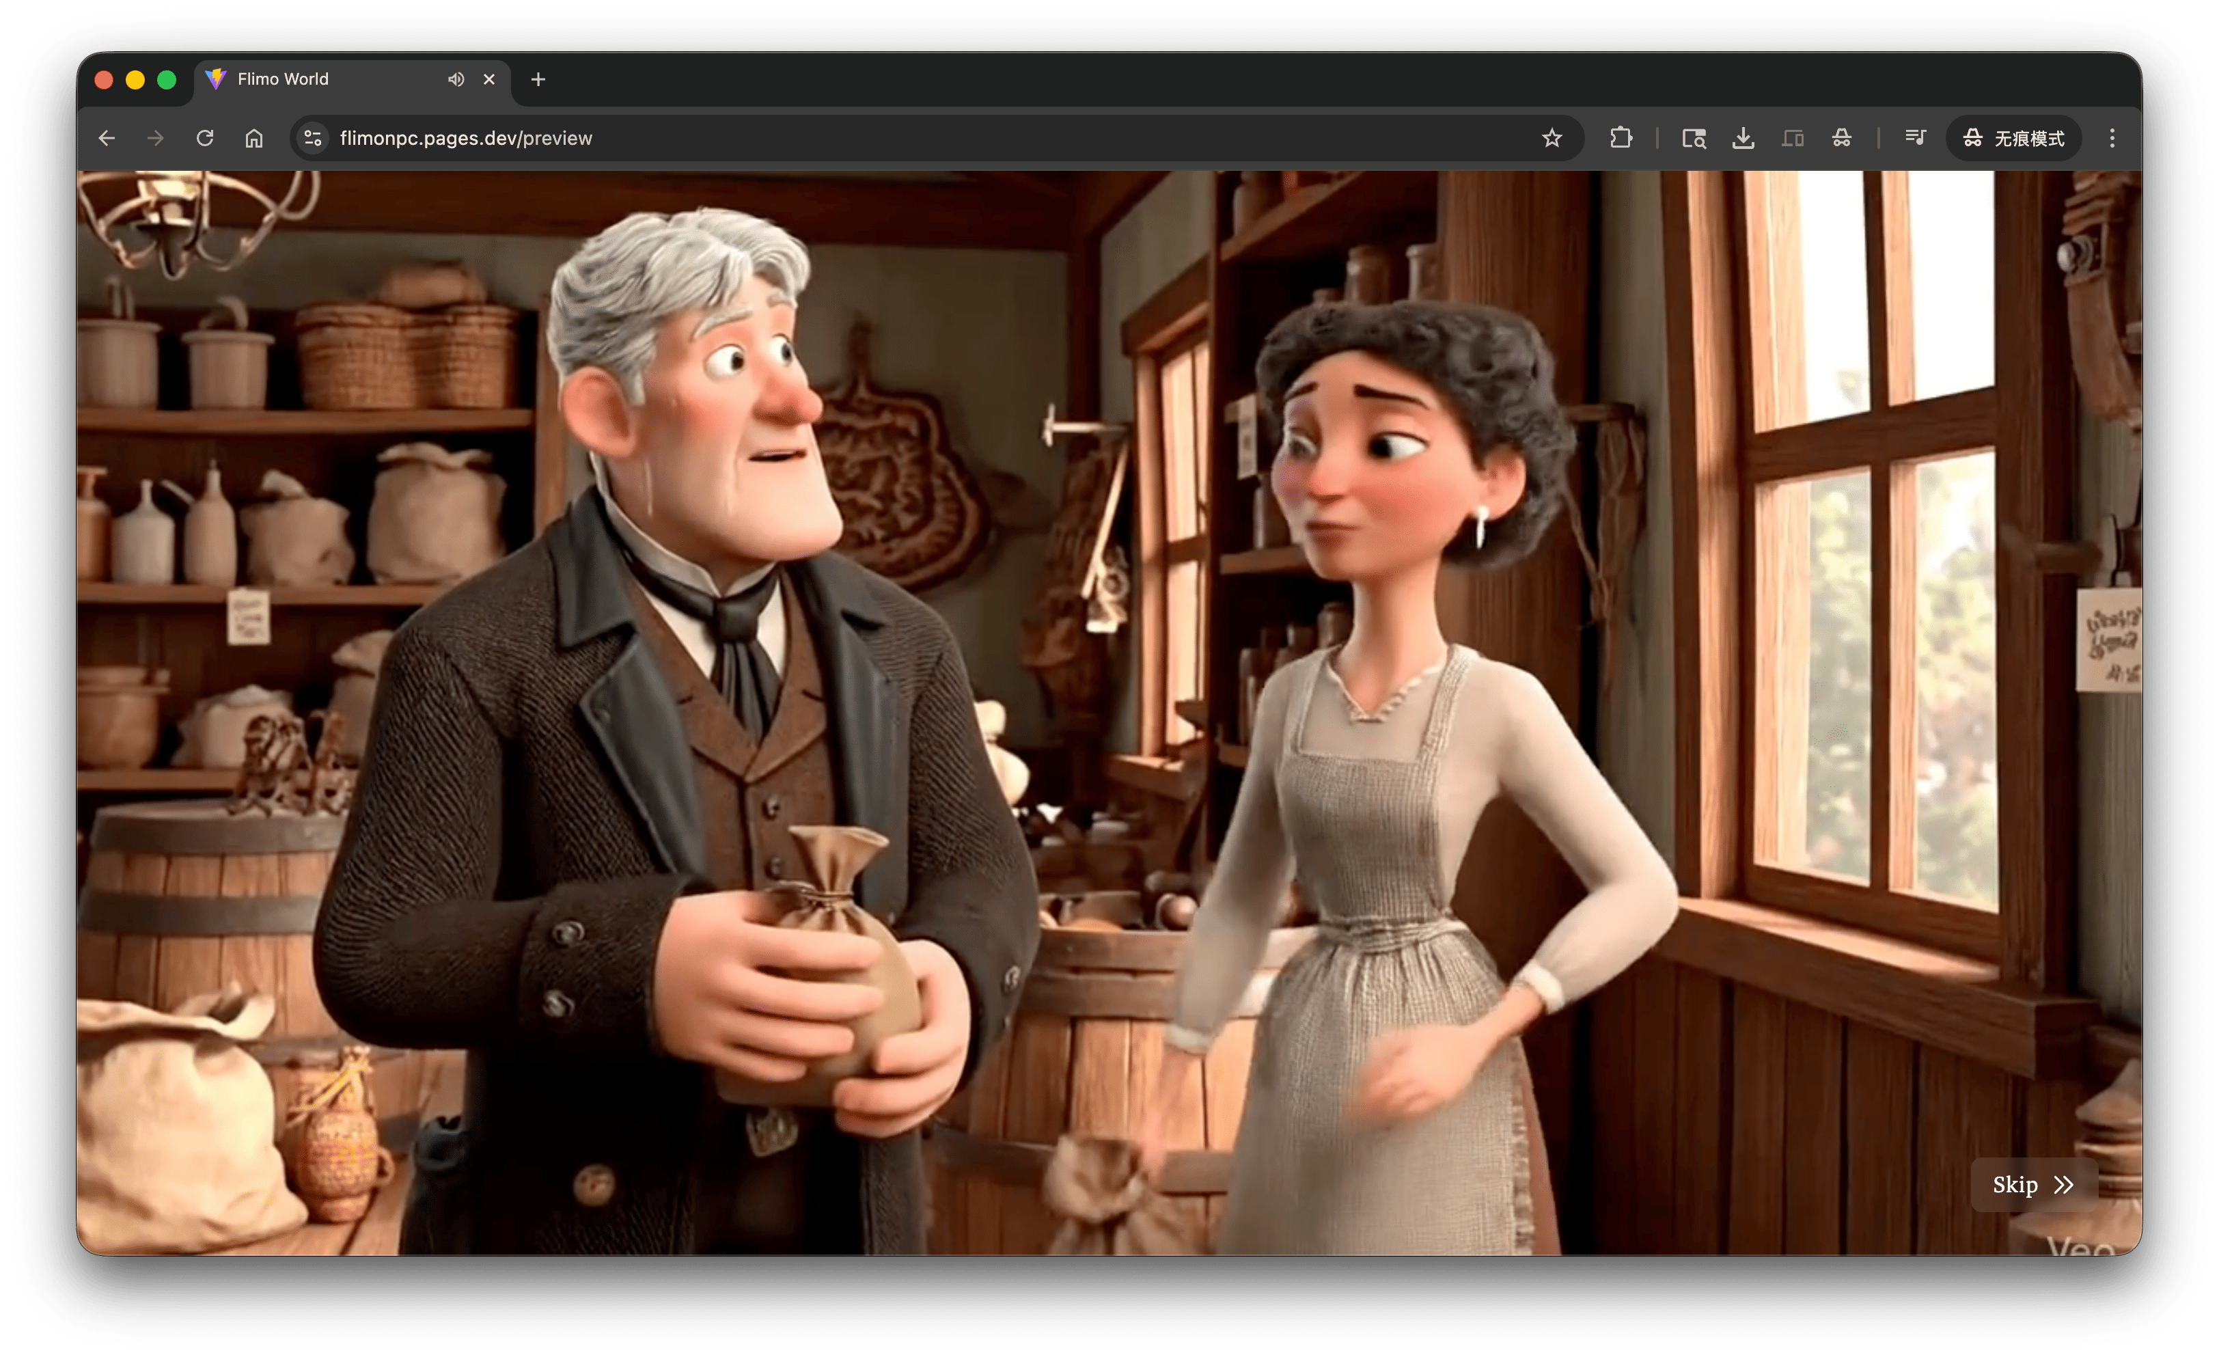Click the green fullscreen window button
The width and height of the screenshot is (2219, 1357).
[x=167, y=80]
